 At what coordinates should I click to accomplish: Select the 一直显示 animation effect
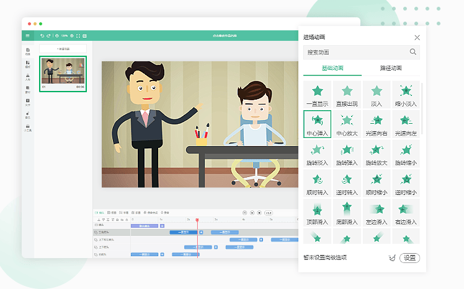point(317,95)
